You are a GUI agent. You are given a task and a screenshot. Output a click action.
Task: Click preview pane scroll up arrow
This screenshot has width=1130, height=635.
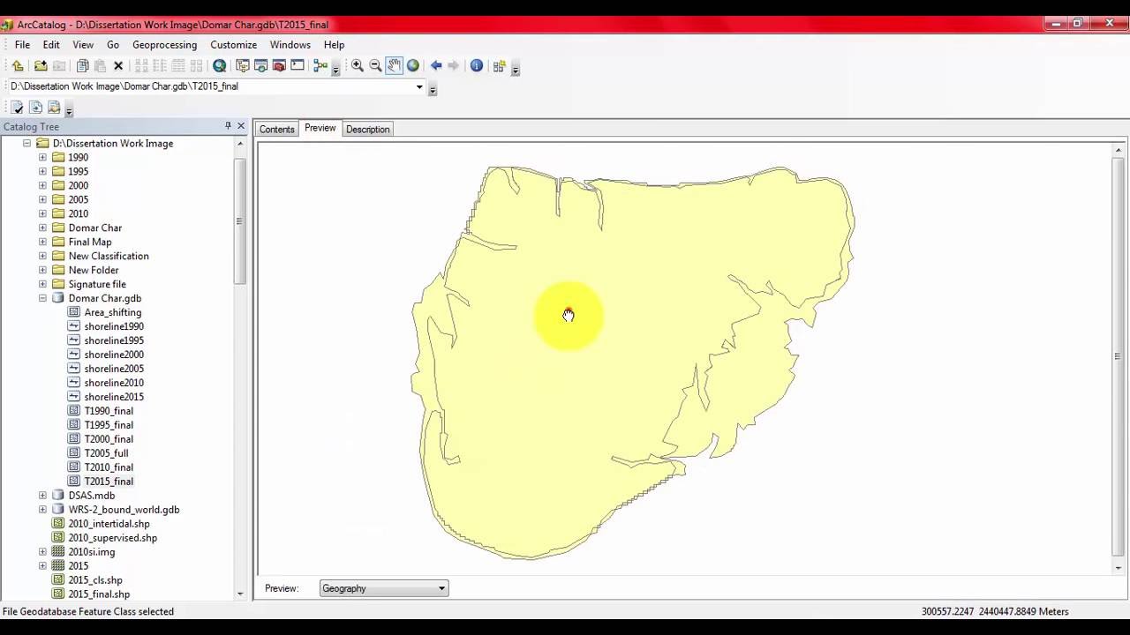(1119, 150)
